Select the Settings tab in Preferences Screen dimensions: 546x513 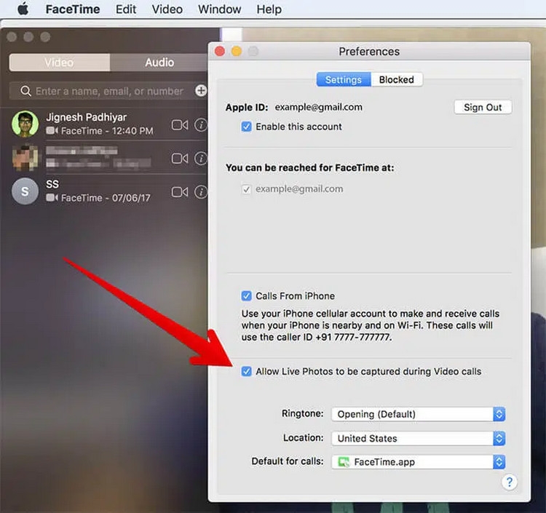click(x=344, y=80)
